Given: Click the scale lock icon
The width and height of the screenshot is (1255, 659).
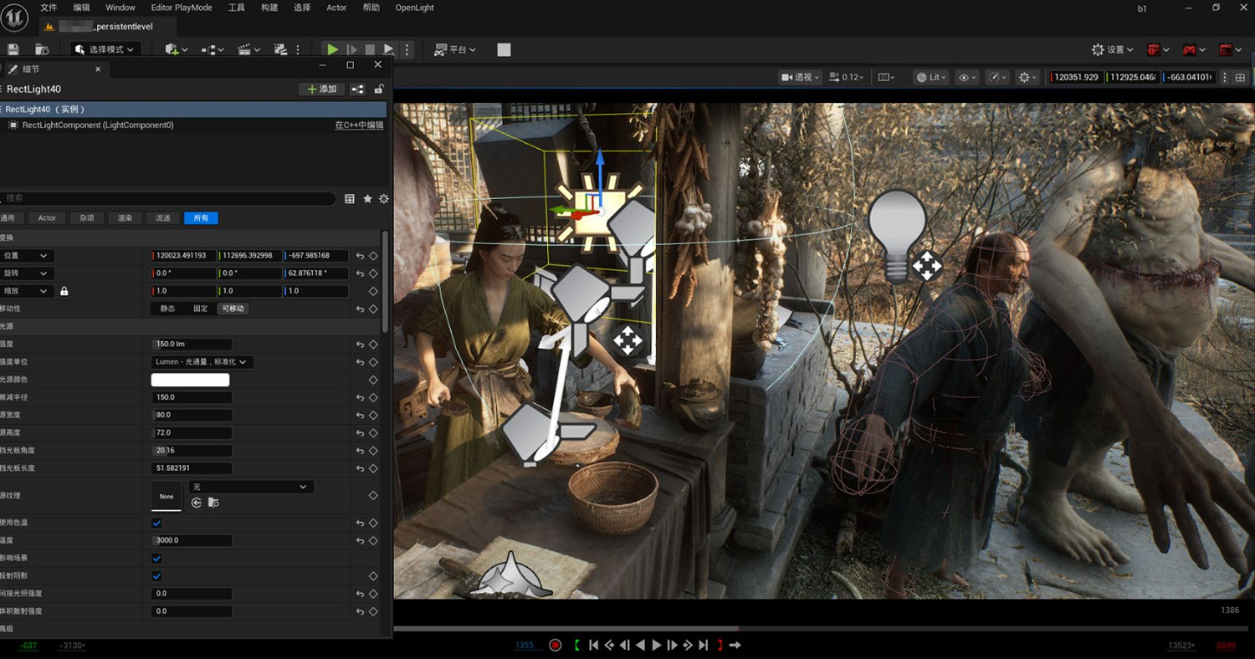Looking at the screenshot, I should tap(64, 291).
